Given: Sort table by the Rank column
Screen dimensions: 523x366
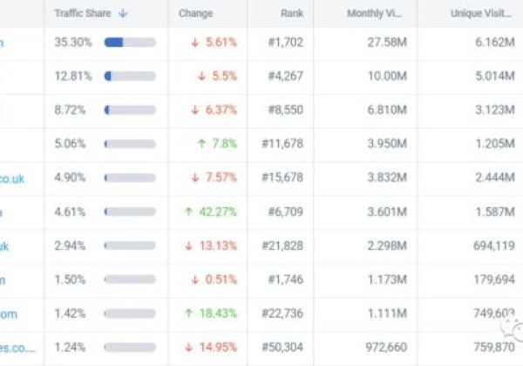Looking at the screenshot, I should (292, 13).
